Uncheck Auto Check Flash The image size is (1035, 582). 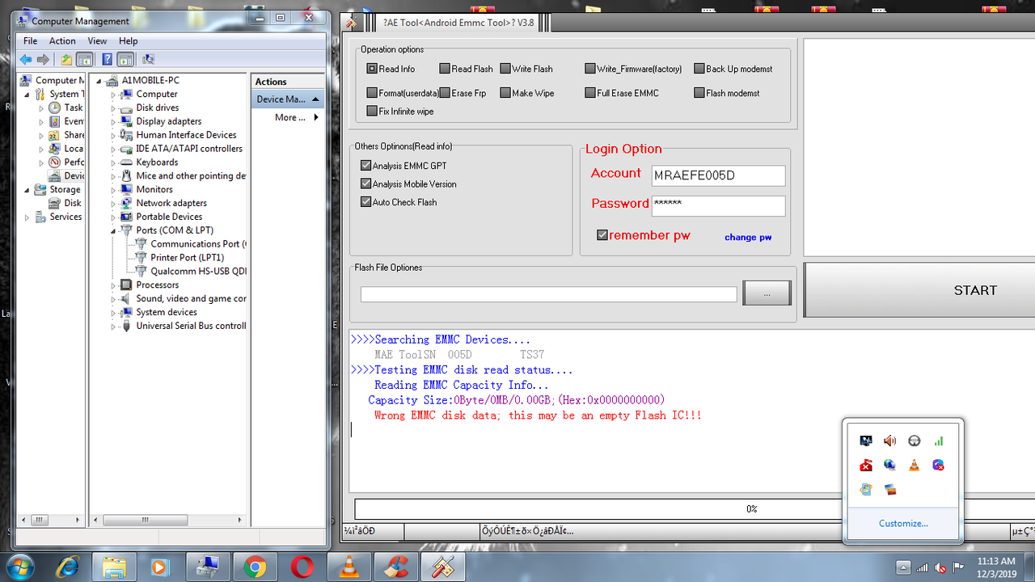click(365, 202)
